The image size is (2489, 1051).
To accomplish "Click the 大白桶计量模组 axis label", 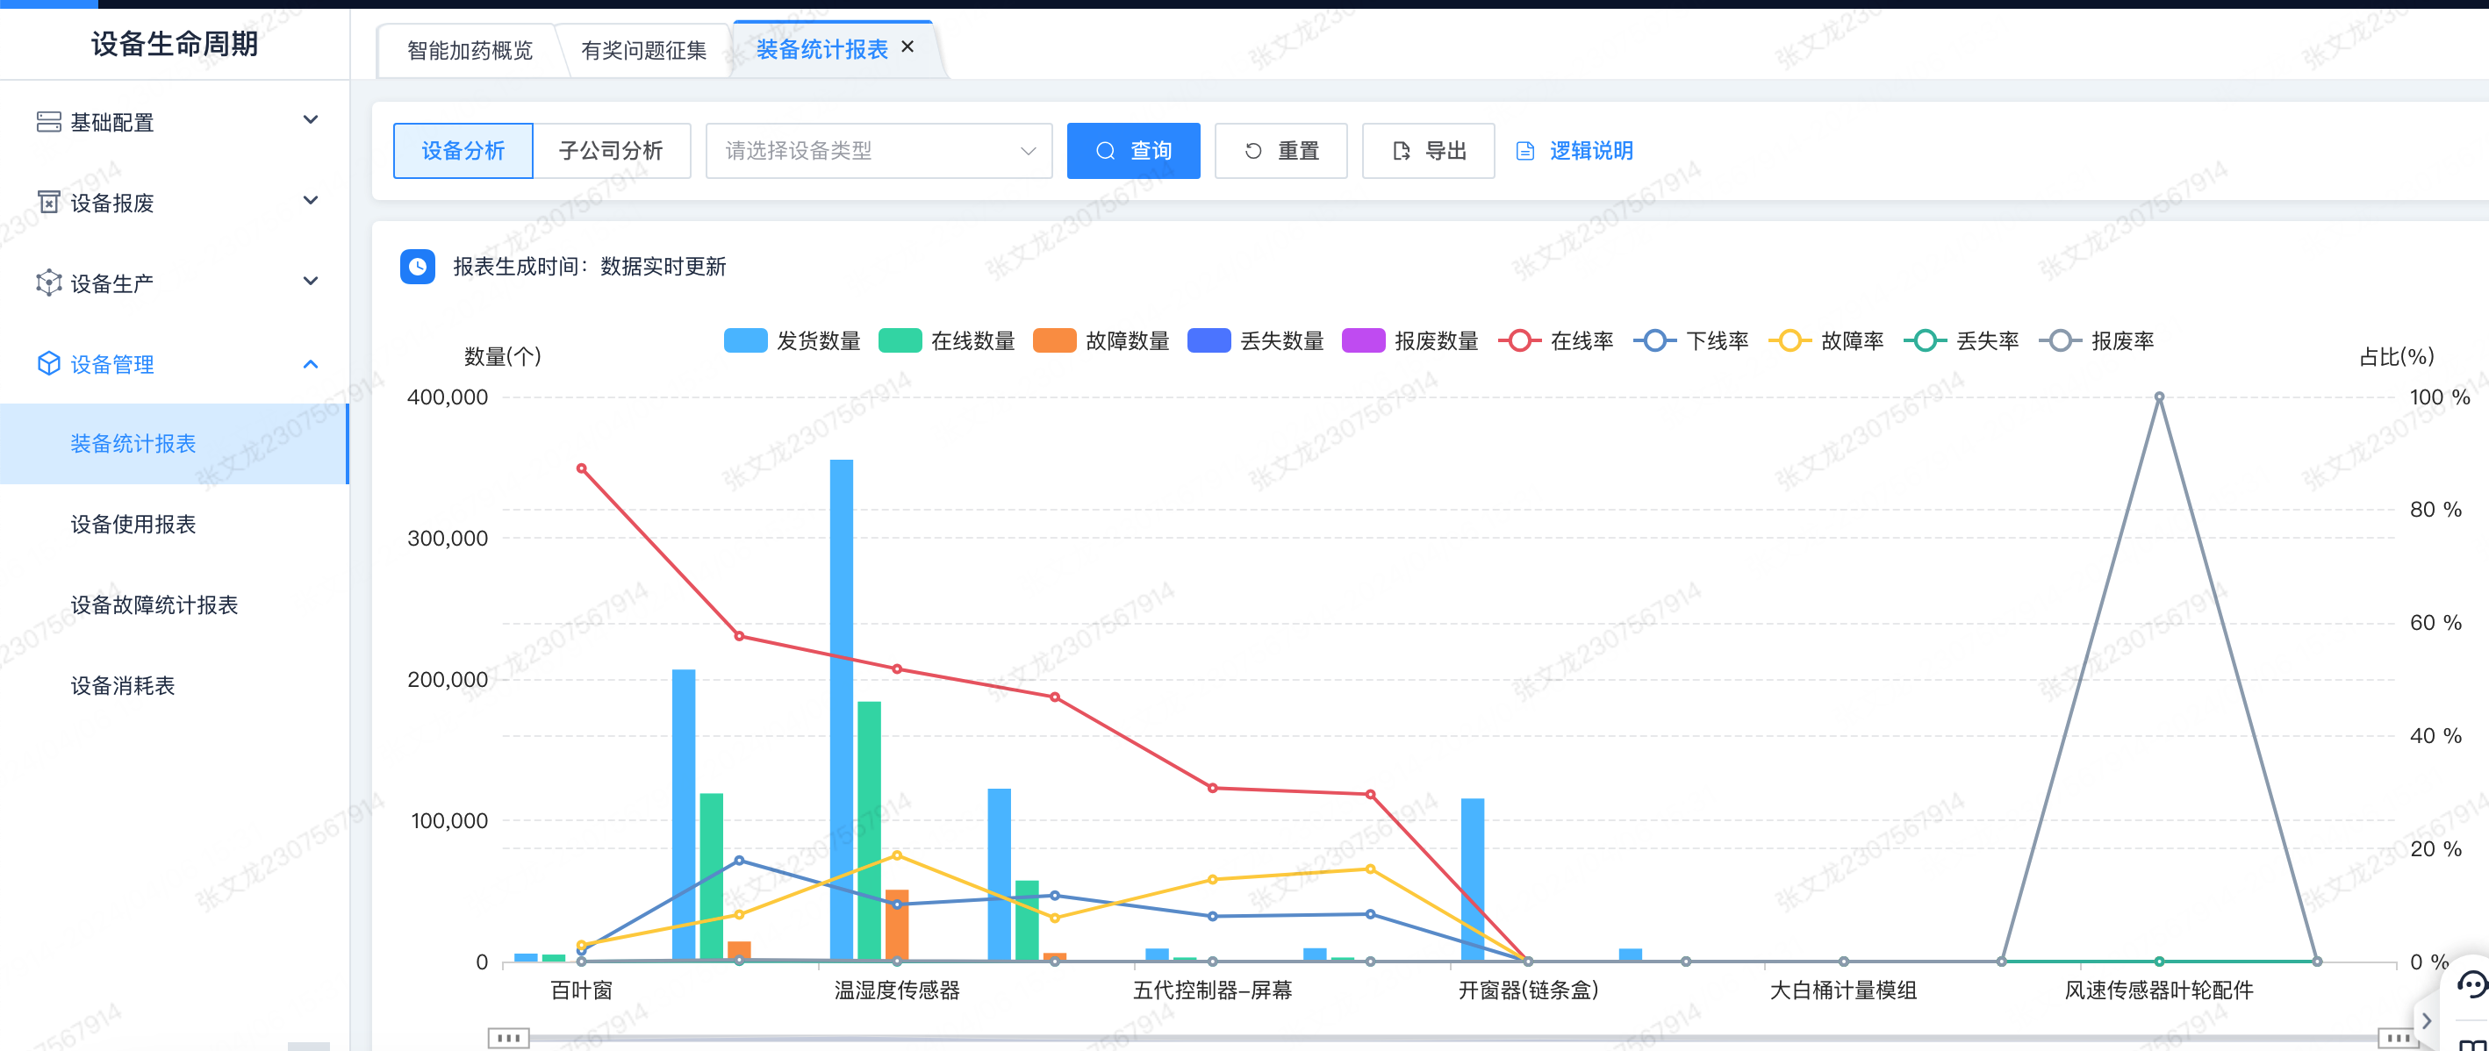I will 1842,990.
